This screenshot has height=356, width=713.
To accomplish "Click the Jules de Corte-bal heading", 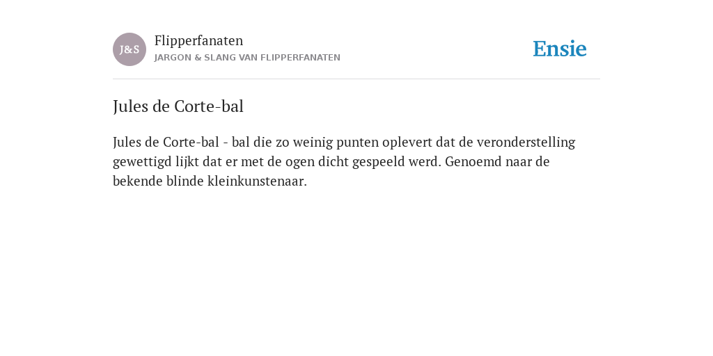I will [178, 106].
